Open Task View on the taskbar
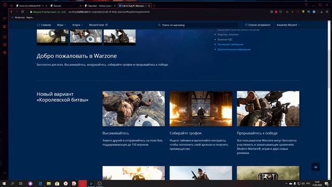 coord(21,183)
